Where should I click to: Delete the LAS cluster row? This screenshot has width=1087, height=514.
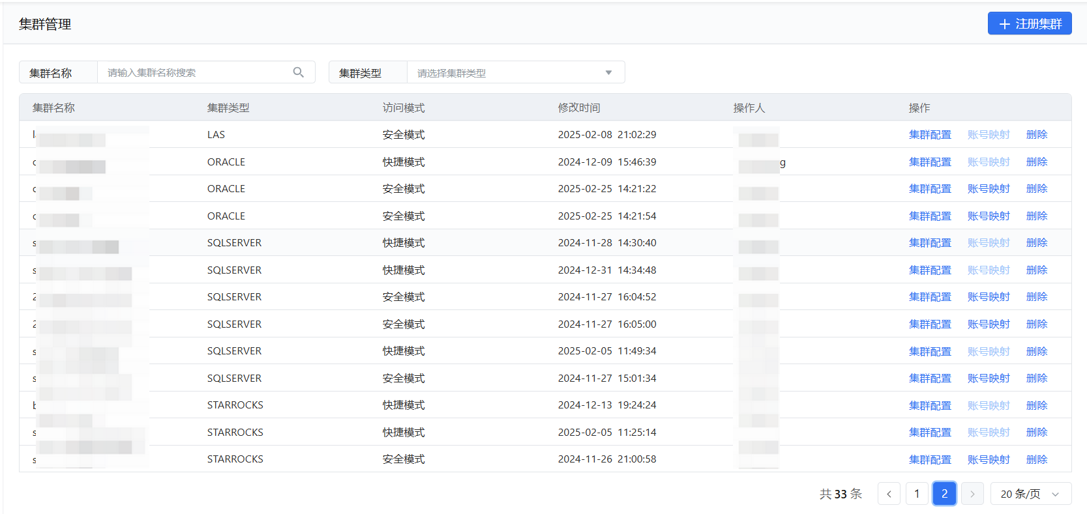click(x=1036, y=135)
